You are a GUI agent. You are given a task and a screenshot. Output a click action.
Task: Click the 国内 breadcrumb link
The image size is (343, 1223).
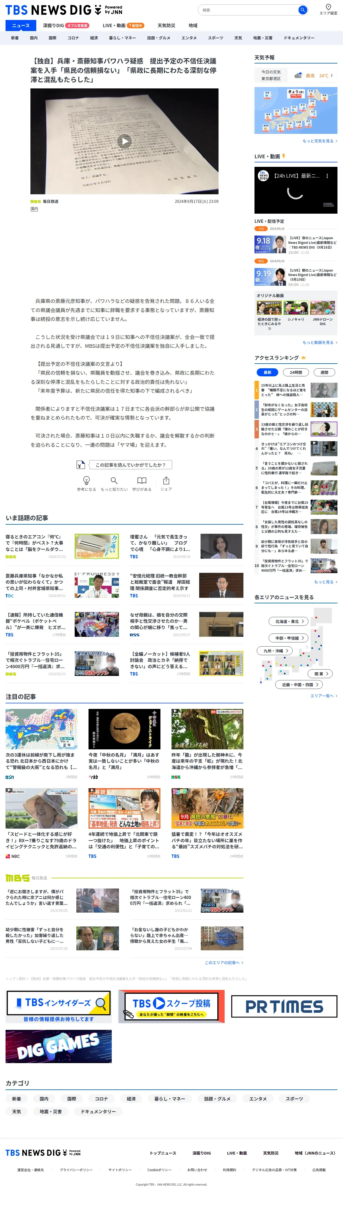22,979
